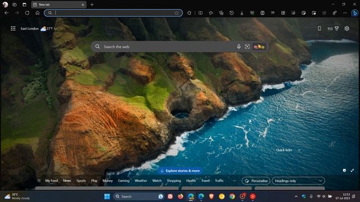Image resolution: width=360 pixels, height=202 pixels.
Task: Open the app launcher grid
Action: pyautogui.click(x=13, y=29)
